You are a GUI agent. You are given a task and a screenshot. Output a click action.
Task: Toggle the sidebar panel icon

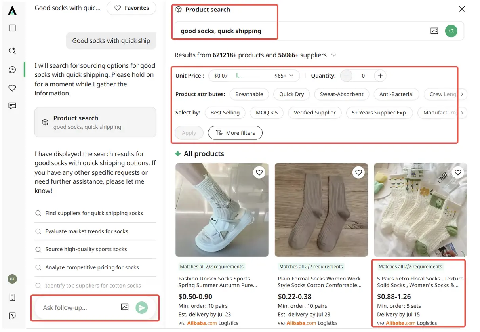pyautogui.click(x=12, y=28)
